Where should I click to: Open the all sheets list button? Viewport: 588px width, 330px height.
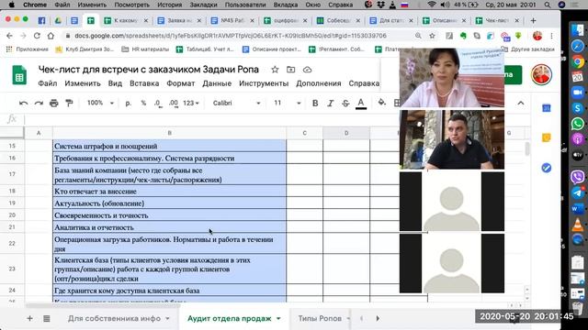click(x=47, y=318)
